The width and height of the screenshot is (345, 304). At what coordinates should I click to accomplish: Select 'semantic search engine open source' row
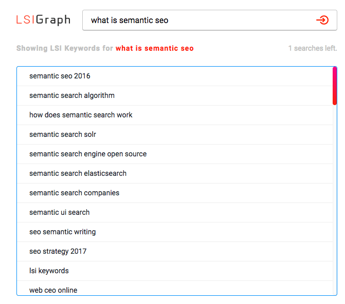click(88, 154)
